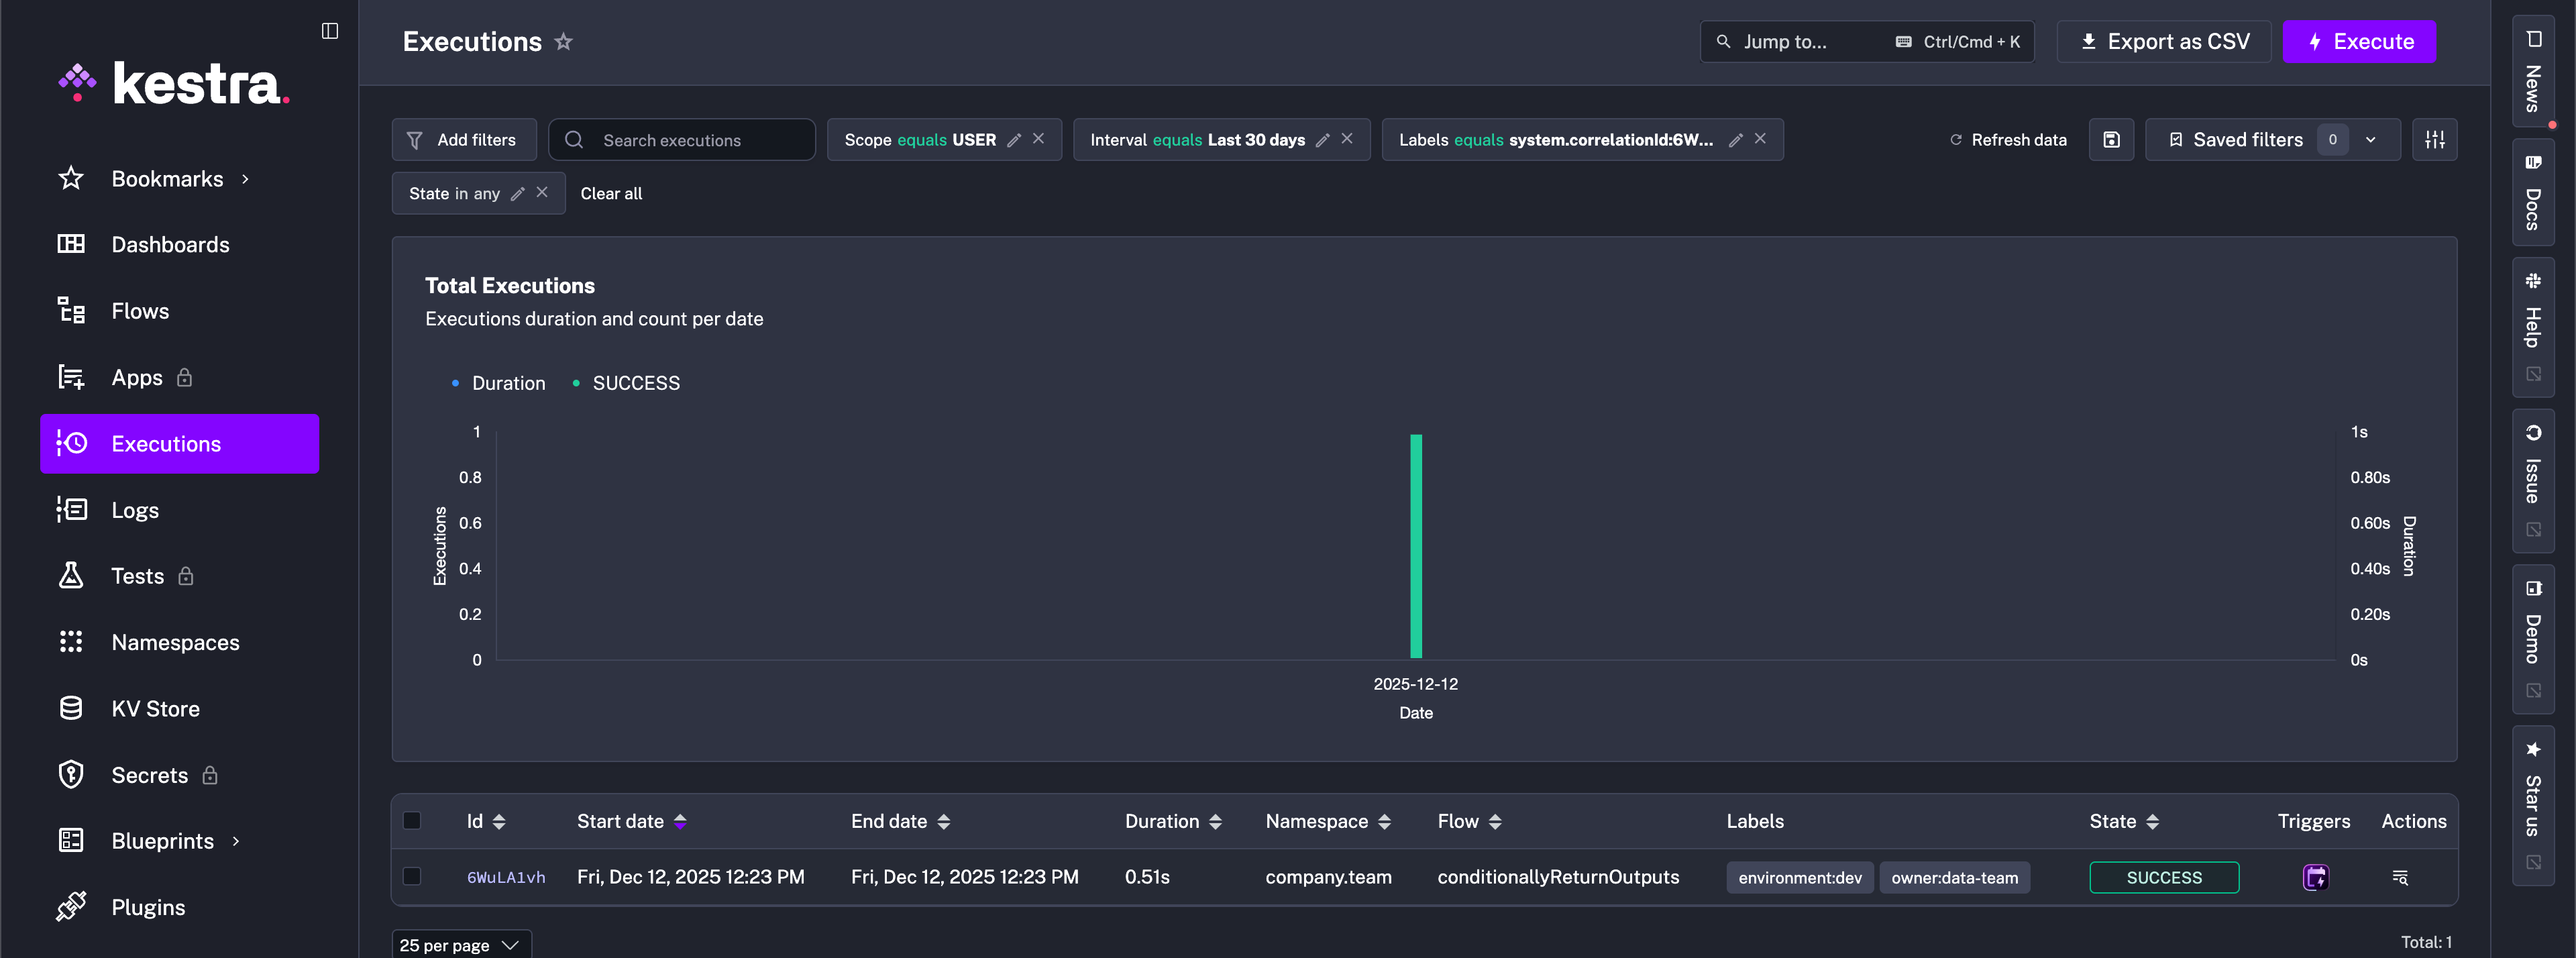Open the Plugins section

coord(148,906)
